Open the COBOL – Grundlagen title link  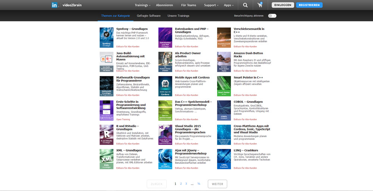(x=248, y=102)
